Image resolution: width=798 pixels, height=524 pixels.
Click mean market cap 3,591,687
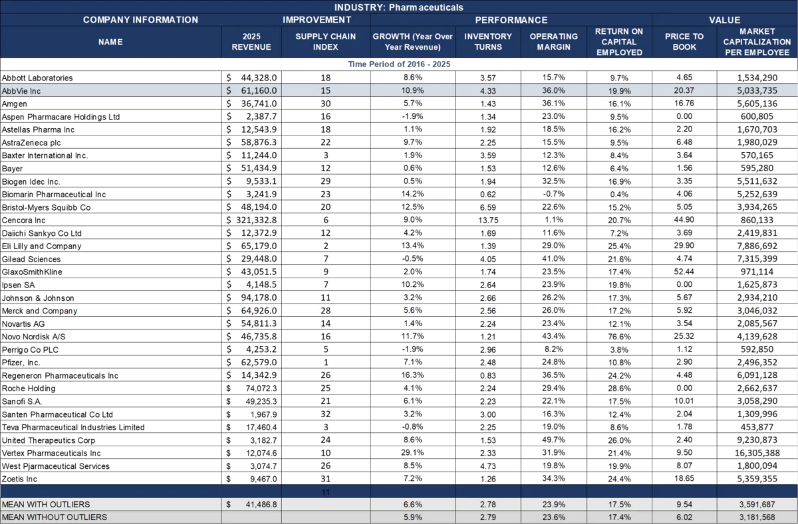click(757, 505)
